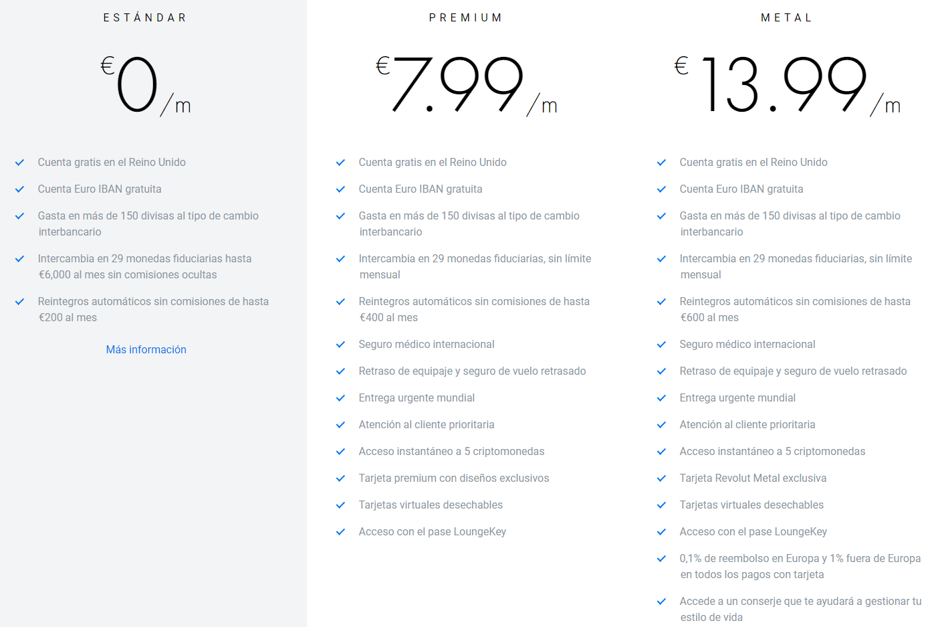This screenshot has width=930, height=627.
Task: Click checkmark next to Premium 'Seguro médico internacional'
Action: pyautogui.click(x=341, y=345)
